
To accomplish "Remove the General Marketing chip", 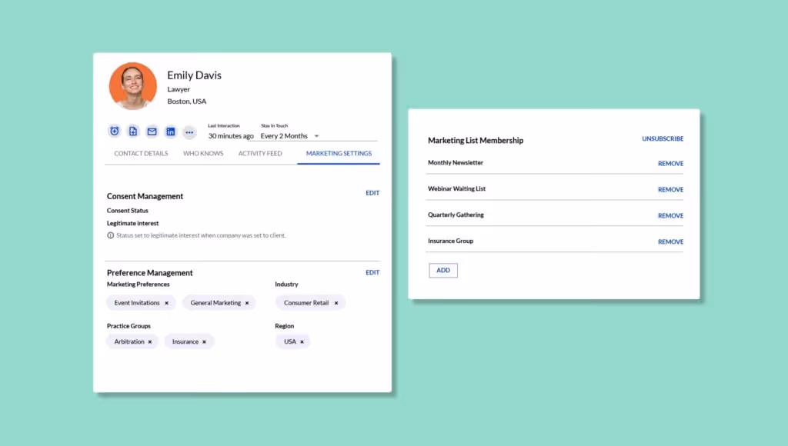I will point(247,303).
